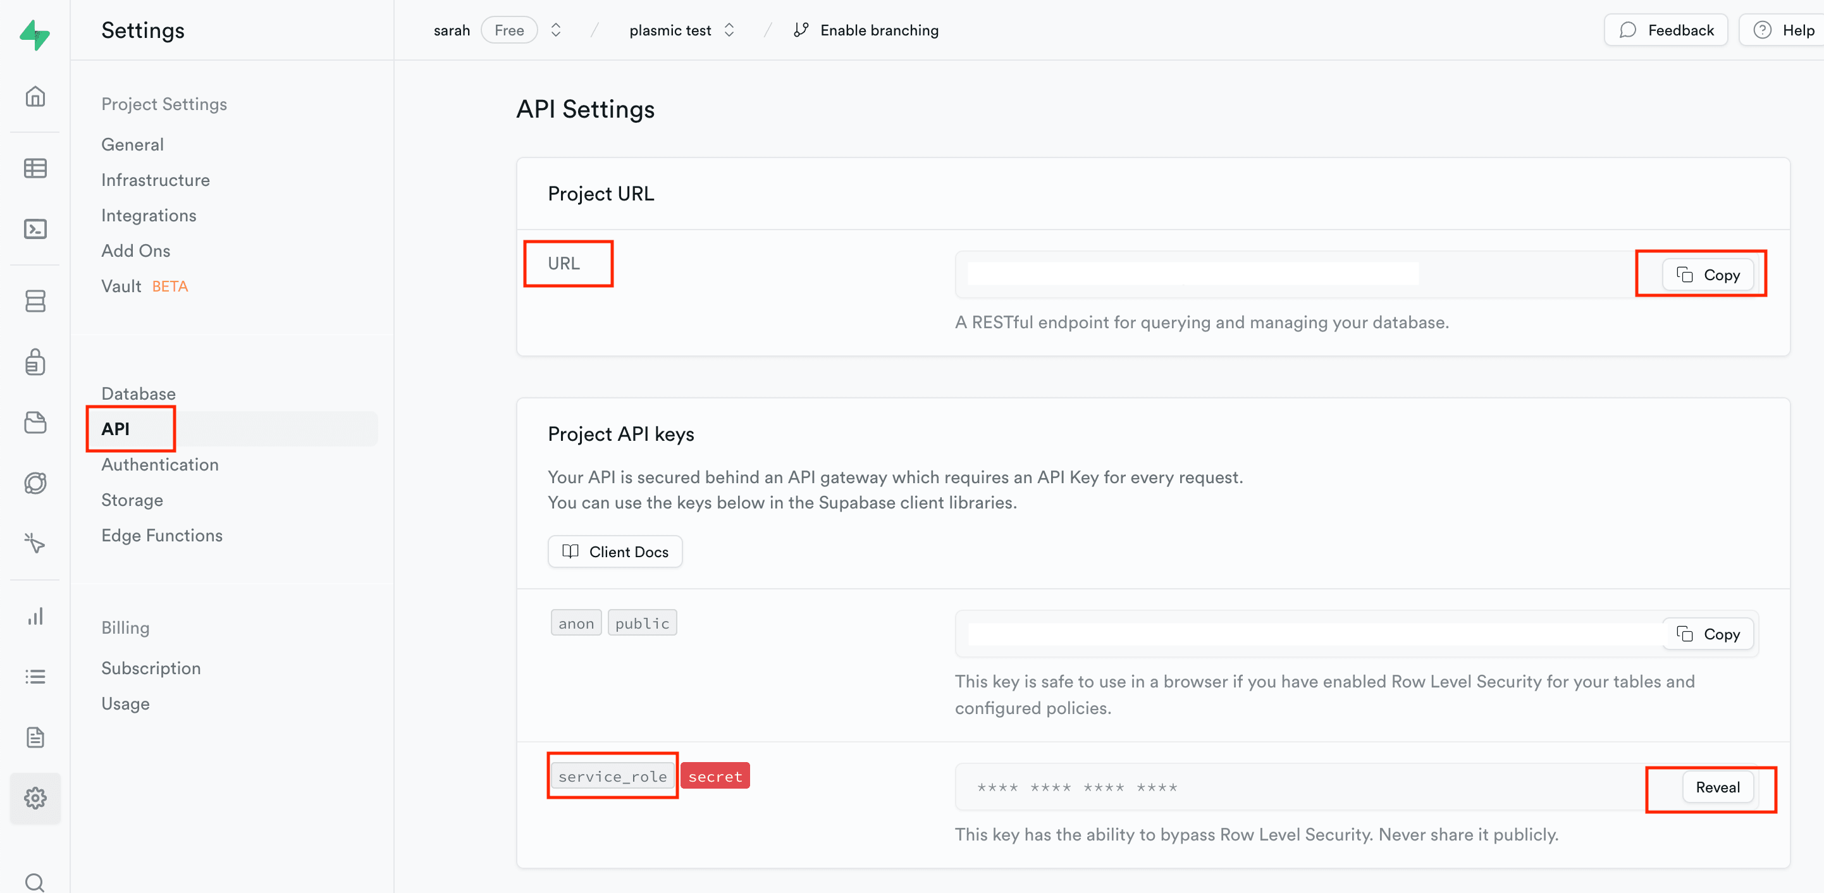
Task: Open the Settings gear icon
Action: 35,798
